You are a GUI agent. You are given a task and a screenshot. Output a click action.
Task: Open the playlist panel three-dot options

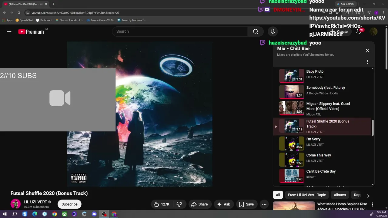pyautogui.click(x=367, y=62)
